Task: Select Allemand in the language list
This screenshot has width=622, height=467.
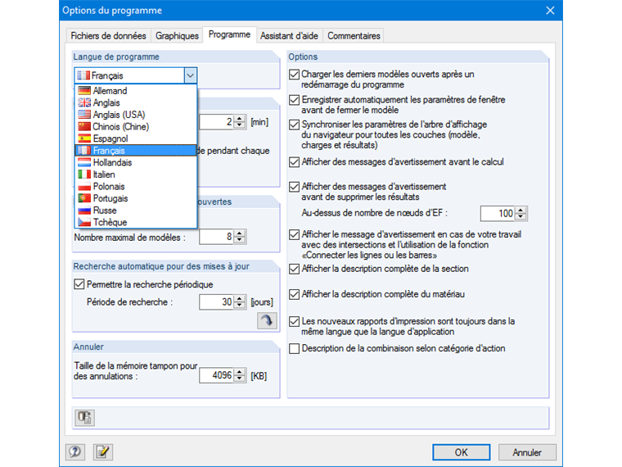Action: point(136,91)
